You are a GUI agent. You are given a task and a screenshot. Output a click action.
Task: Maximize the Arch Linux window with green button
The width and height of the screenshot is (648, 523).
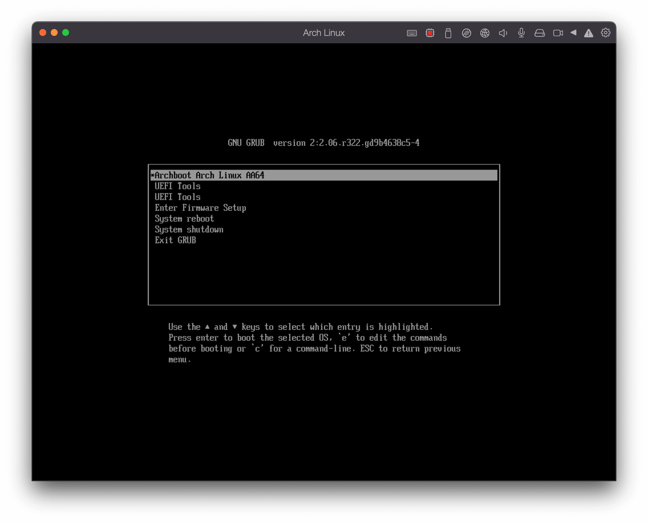tap(66, 32)
